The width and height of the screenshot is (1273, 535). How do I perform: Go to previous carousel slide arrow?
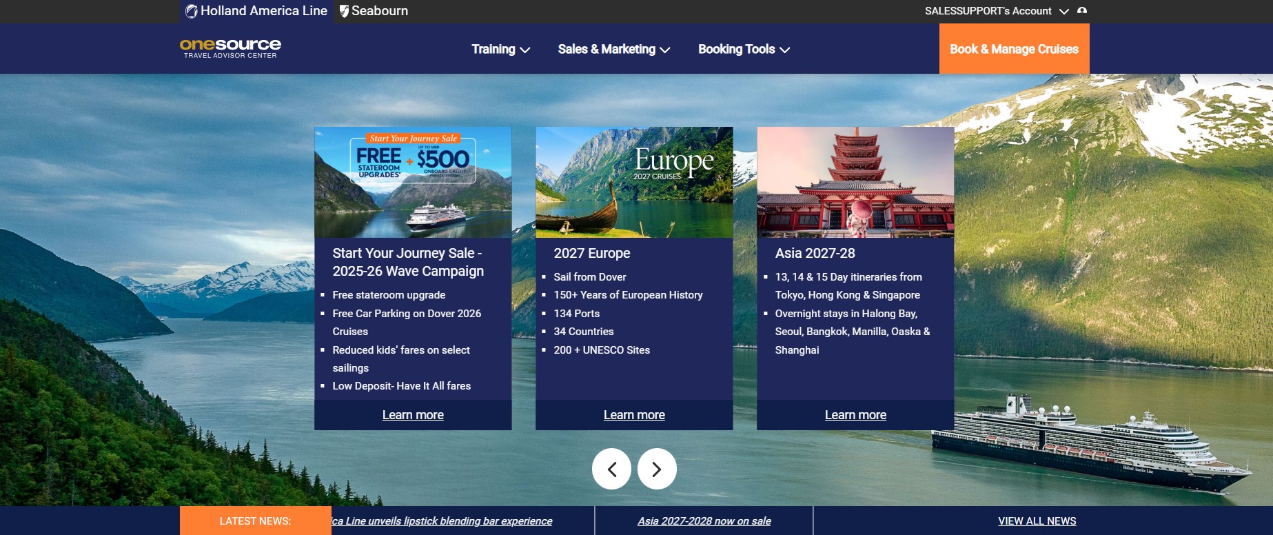(x=611, y=470)
